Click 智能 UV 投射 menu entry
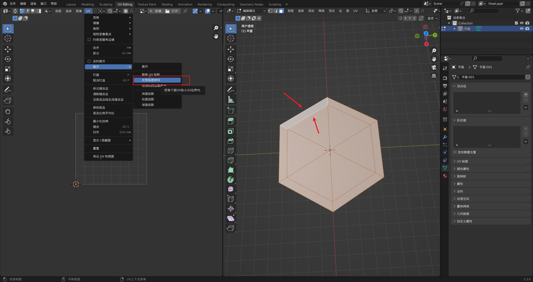This screenshot has width=533, height=282. point(157,75)
